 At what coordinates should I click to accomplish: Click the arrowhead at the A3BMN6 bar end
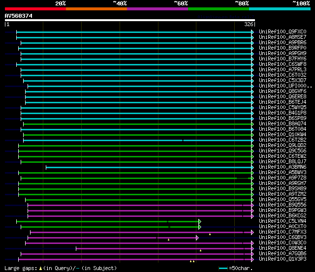253,167
